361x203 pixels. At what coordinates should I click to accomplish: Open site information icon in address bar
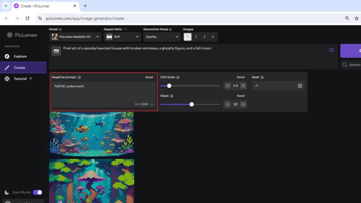click(40, 19)
